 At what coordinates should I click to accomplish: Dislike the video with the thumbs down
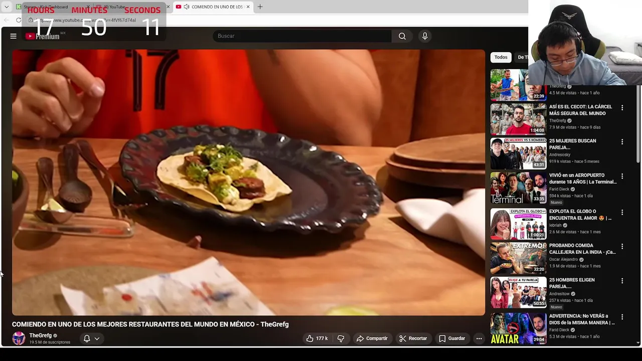point(341,338)
